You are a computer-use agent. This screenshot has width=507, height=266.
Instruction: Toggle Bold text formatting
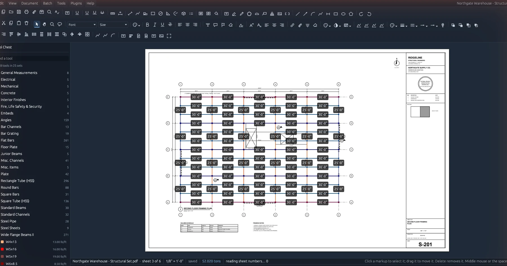click(x=147, y=25)
